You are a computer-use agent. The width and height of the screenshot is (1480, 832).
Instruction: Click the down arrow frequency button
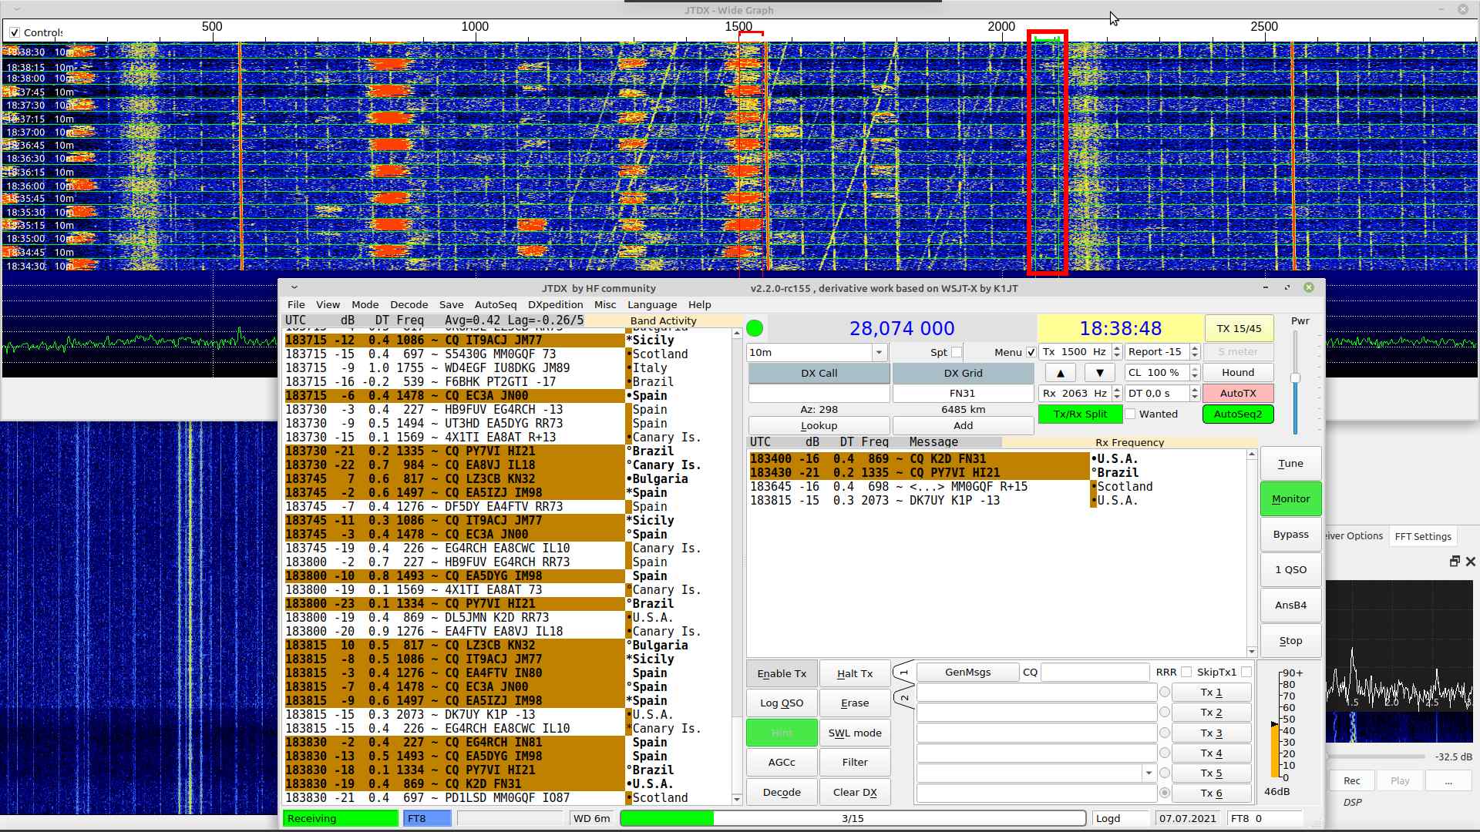(x=1100, y=373)
